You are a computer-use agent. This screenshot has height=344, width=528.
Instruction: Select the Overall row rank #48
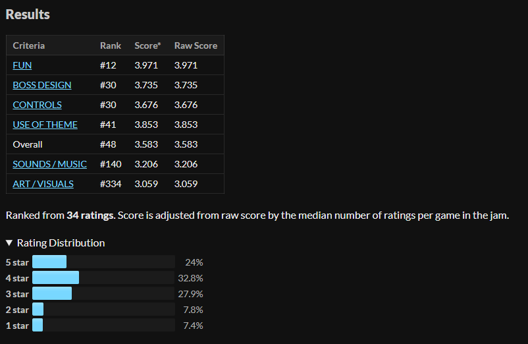(x=108, y=144)
